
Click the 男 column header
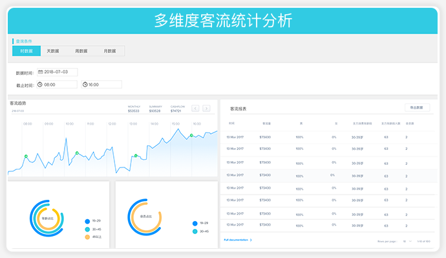(301, 124)
